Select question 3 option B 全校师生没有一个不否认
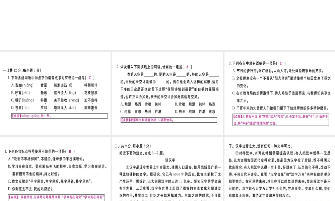Image resolution: width=335 pixels, height=201 pixels. (x=281, y=82)
